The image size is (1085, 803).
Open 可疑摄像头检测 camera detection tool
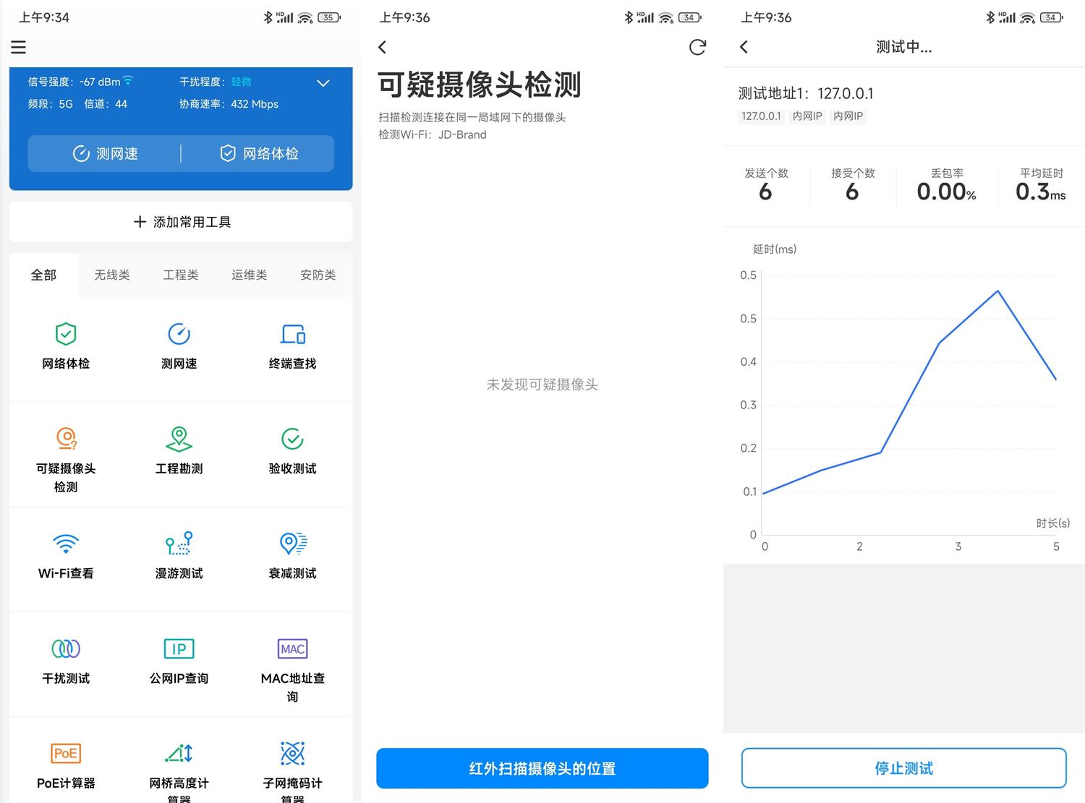[66, 455]
